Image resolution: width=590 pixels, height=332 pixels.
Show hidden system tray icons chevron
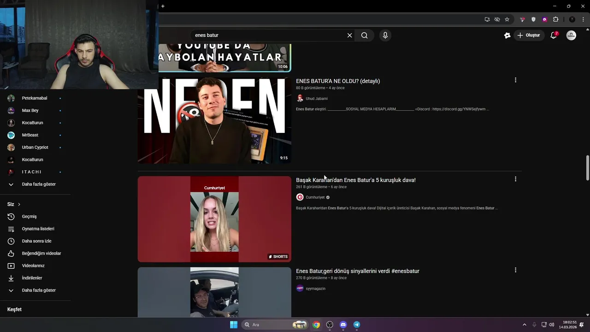pyautogui.click(x=524, y=325)
